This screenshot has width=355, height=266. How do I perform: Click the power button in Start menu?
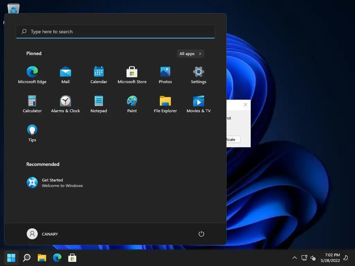pyautogui.click(x=201, y=234)
